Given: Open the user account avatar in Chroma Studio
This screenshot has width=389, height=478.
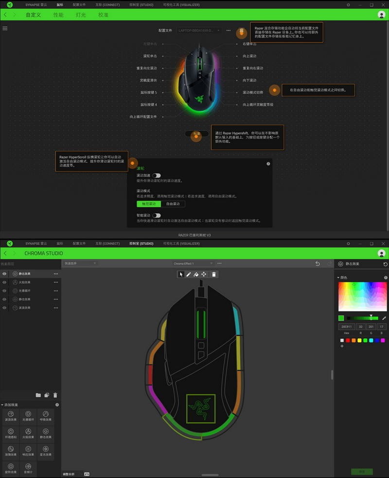Looking at the screenshot, I should 381,253.
